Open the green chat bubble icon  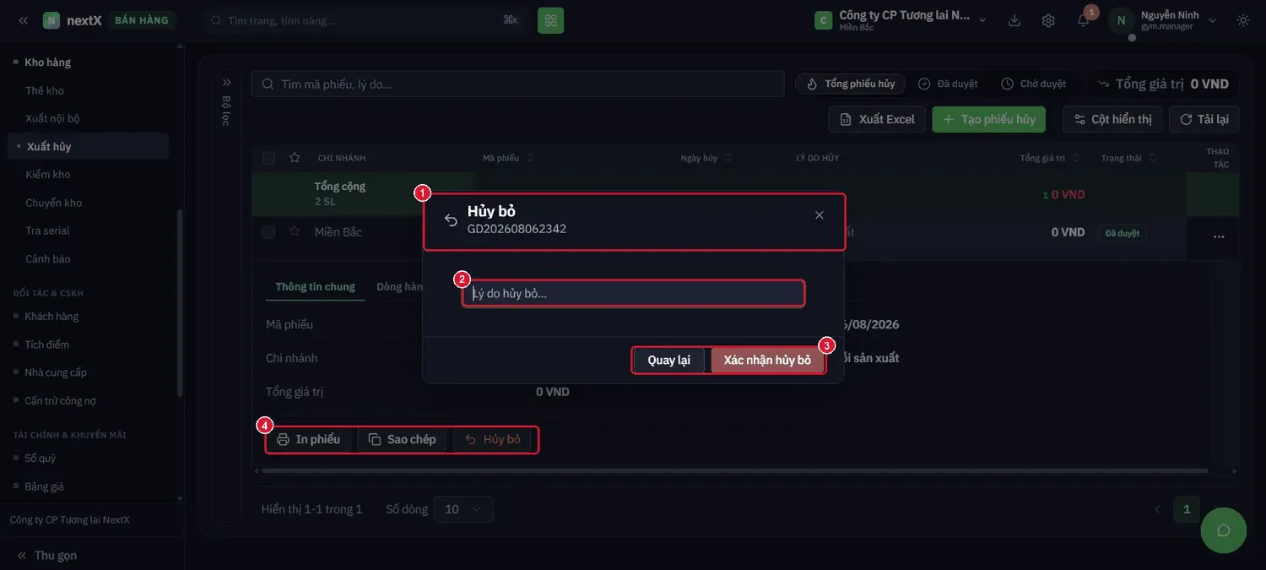1223,530
